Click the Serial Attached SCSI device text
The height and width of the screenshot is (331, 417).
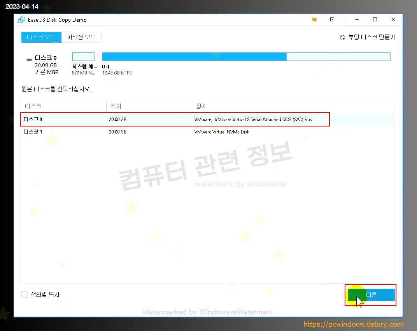(253, 120)
